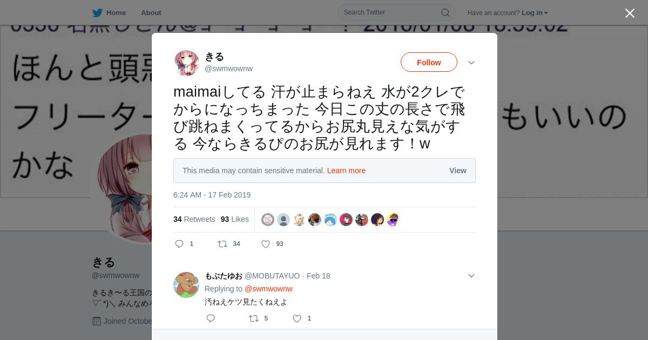
Task: Click the Twitter bird Home icon
Action: coord(97,12)
